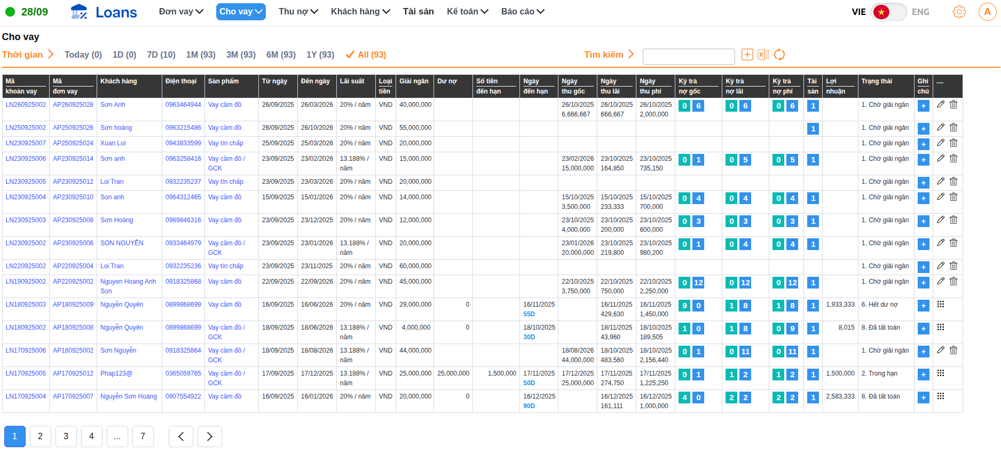The image size is (1001, 452).
Task: Export the loan list to Excel
Action: (763, 54)
